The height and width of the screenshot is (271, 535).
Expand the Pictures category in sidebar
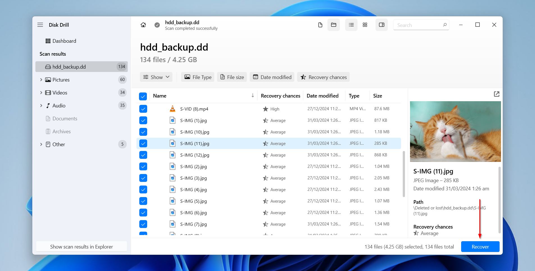(x=41, y=80)
